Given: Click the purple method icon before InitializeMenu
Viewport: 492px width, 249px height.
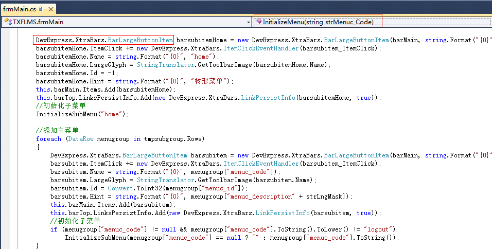Looking at the screenshot, I should [x=259, y=21].
